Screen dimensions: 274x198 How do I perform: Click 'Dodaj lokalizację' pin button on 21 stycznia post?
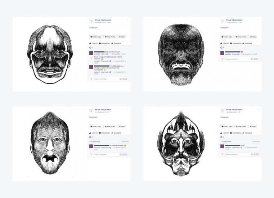(x=111, y=126)
